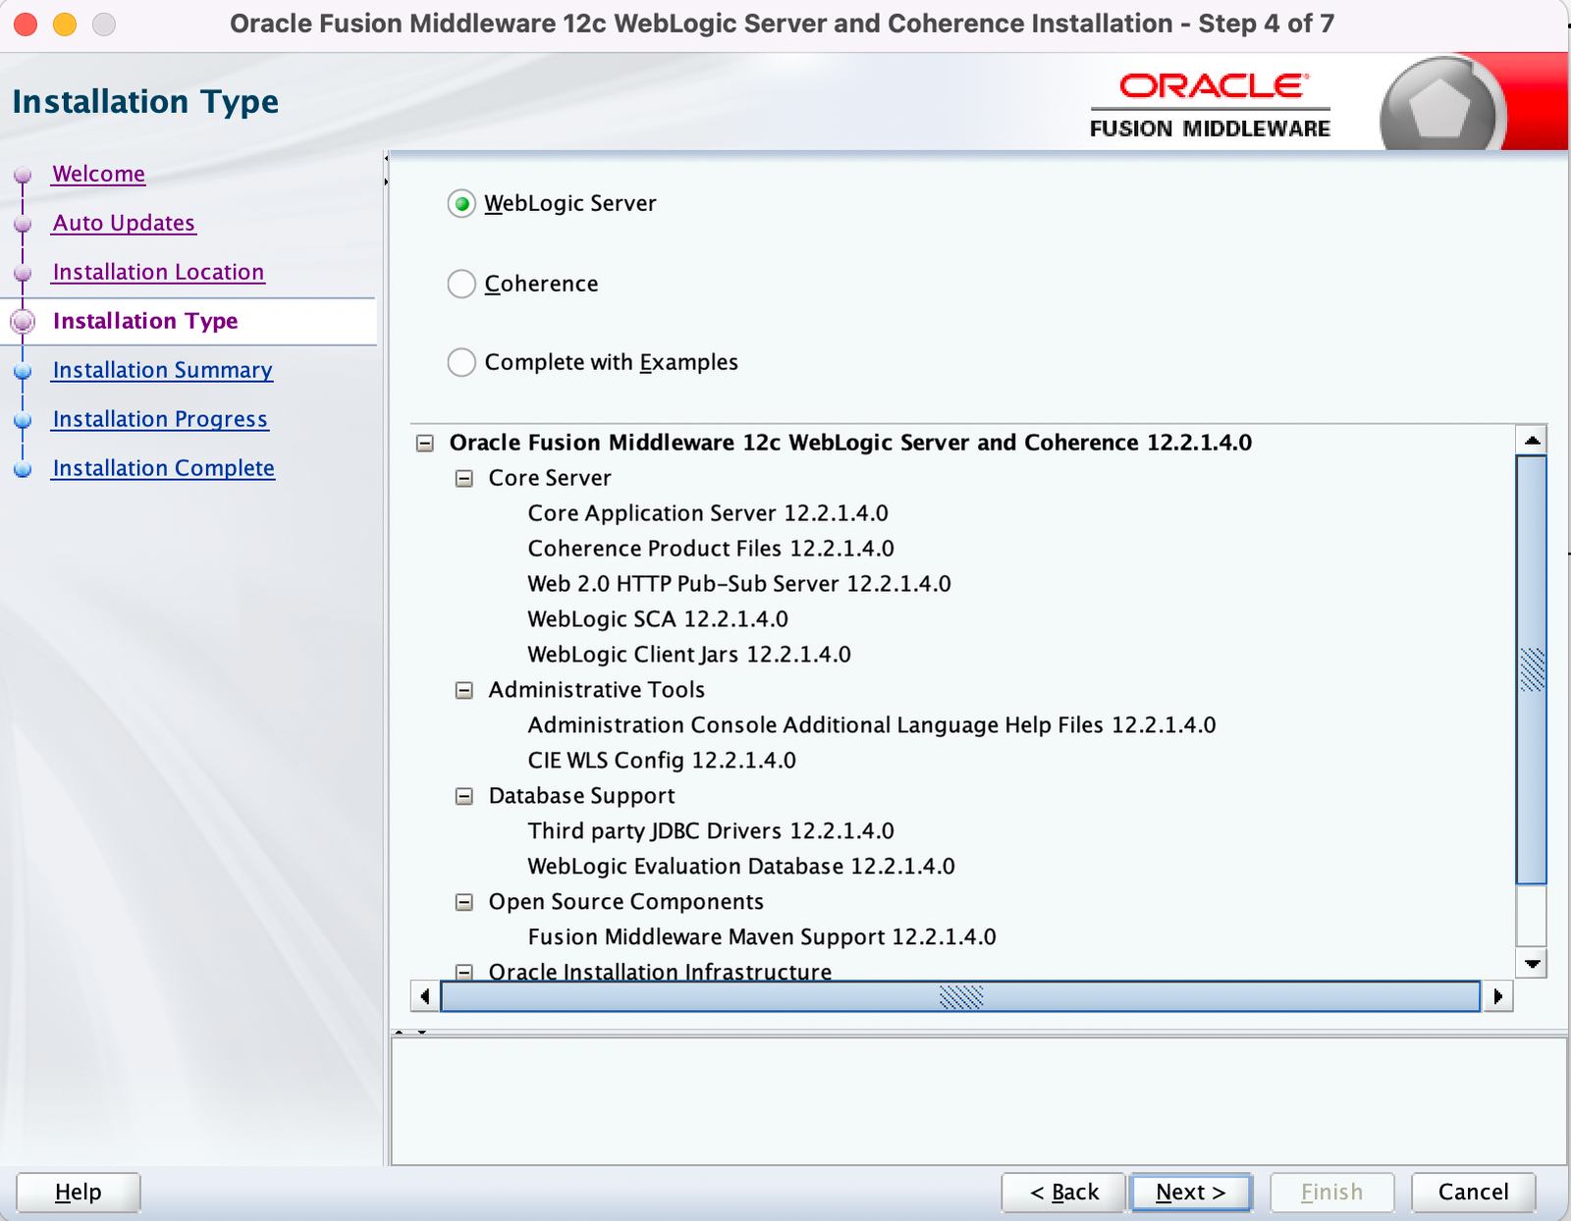Click the Oracle Fusion Middleware logo
Viewport: 1571px width, 1221px height.
pos(1208,102)
